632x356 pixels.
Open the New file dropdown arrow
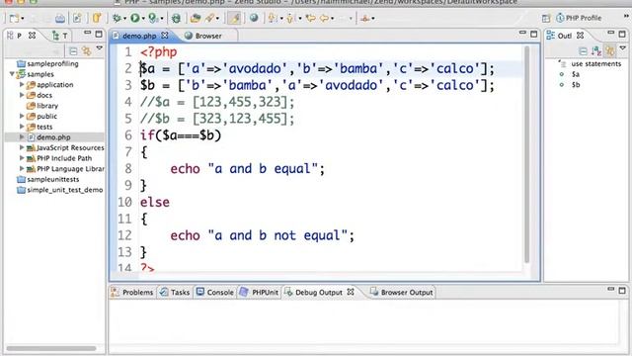23,19
